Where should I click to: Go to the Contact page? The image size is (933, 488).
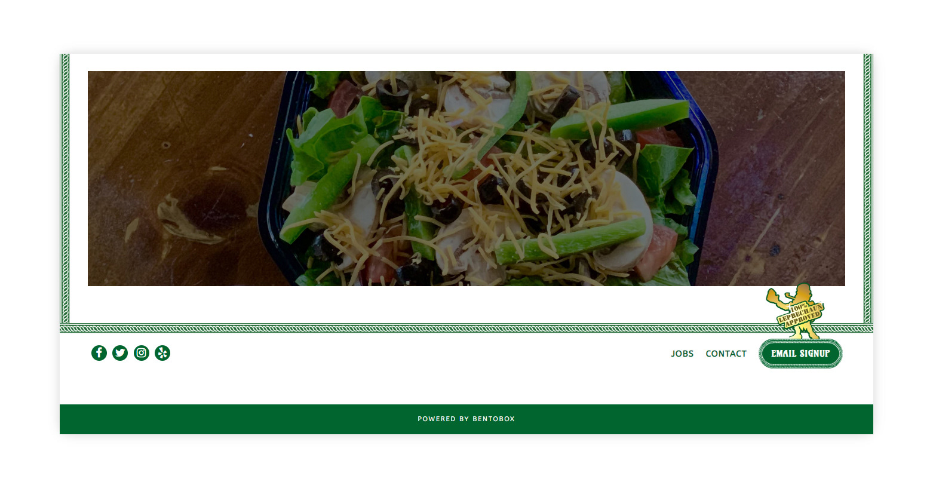(x=726, y=354)
